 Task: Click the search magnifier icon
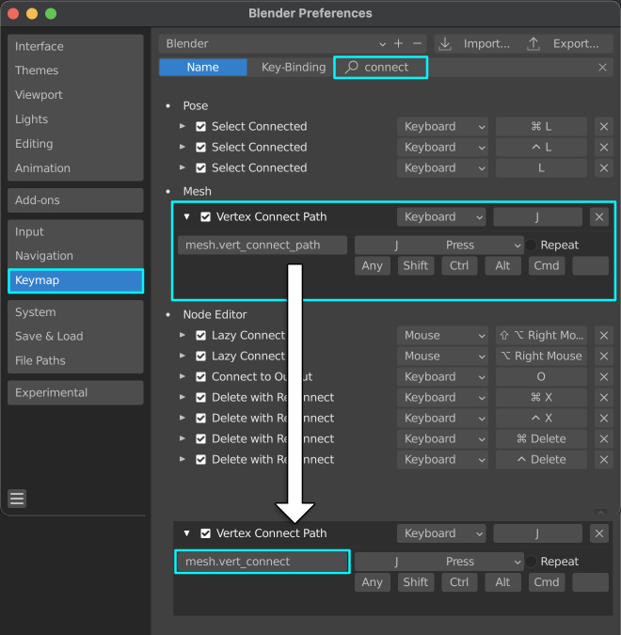pyautogui.click(x=351, y=67)
